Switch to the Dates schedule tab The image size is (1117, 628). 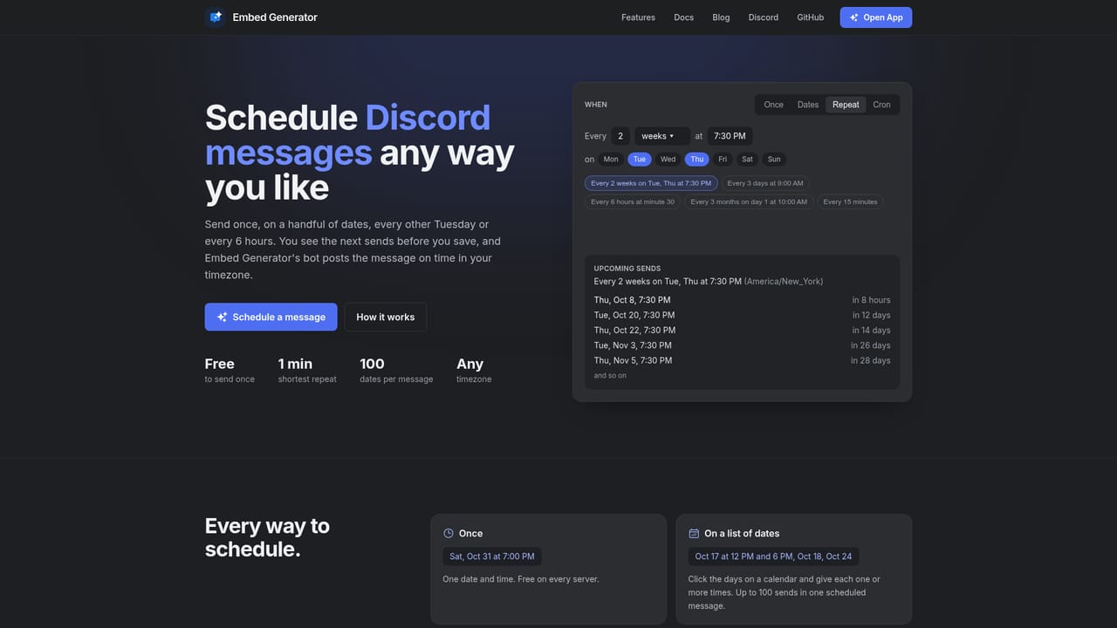(x=808, y=105)
